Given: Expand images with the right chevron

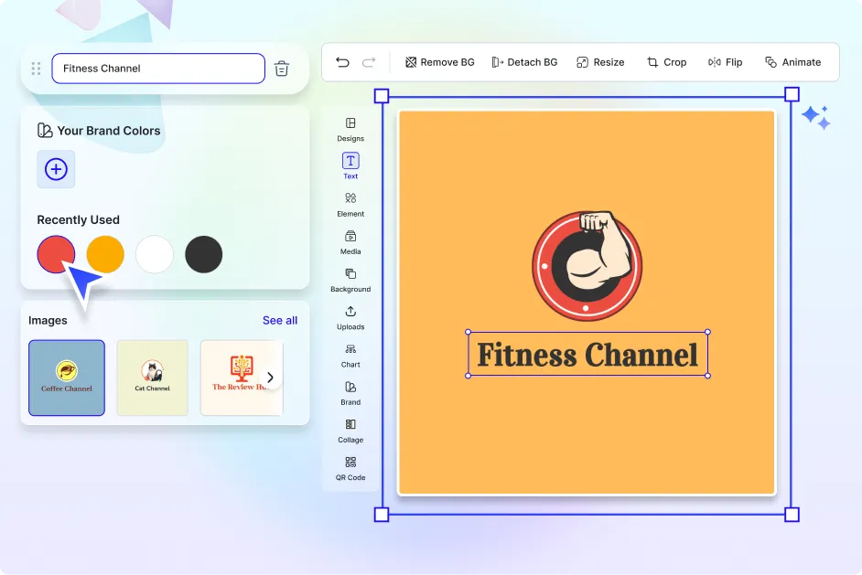Looking at the screenshot, I should 270,378.
